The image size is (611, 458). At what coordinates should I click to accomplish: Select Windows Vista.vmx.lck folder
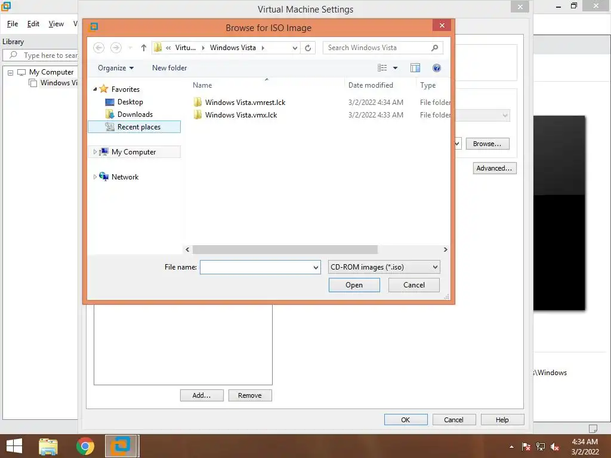(241, 115)
